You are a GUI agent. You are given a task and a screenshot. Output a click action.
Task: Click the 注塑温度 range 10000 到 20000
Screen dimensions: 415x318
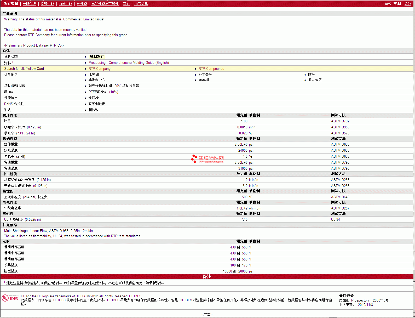pos(235,271)
